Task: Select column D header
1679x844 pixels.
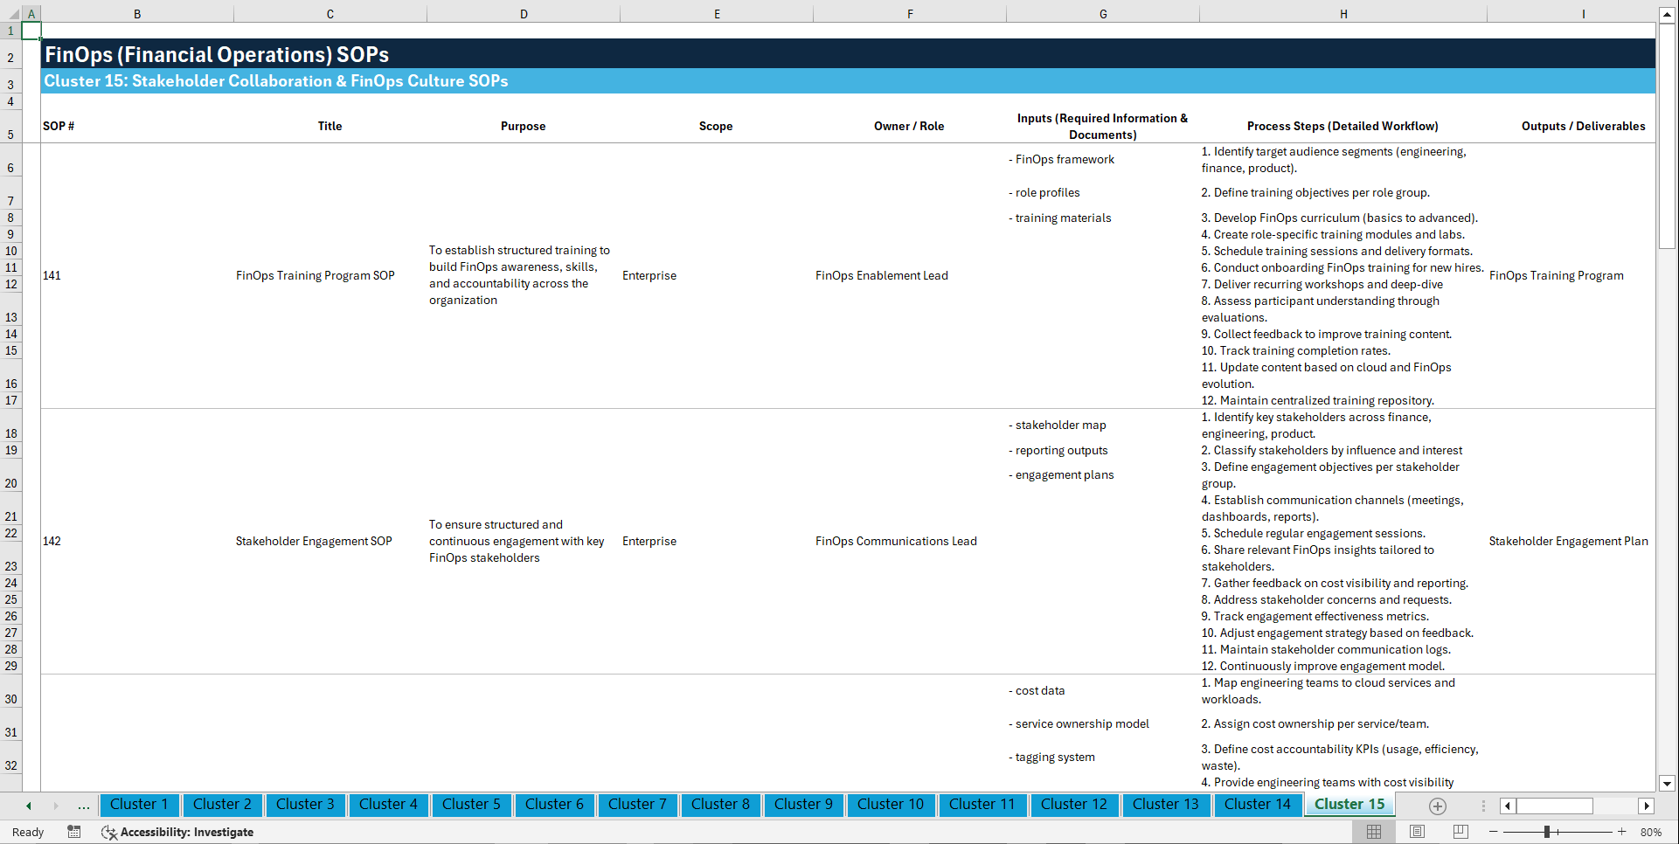Action: pos(524,14)
